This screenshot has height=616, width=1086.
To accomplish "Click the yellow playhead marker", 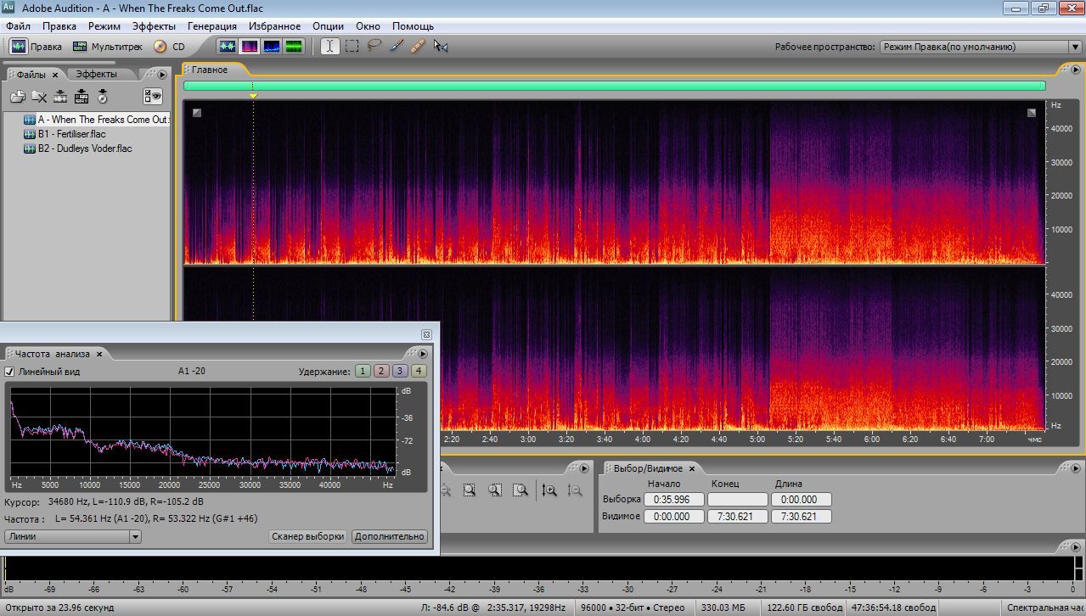I will pyautogui.click(x=253, y=96).
